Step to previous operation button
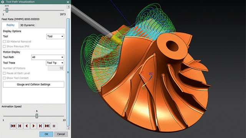Viewport: 246px width, 138px height. [x=20, y=126]
